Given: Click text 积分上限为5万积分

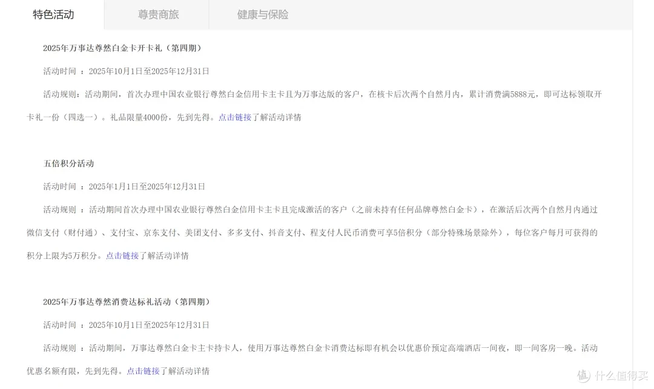Looking at the screenshot, I should (62, 256).
